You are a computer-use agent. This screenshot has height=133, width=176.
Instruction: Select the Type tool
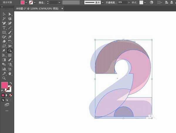coord(4,28)
